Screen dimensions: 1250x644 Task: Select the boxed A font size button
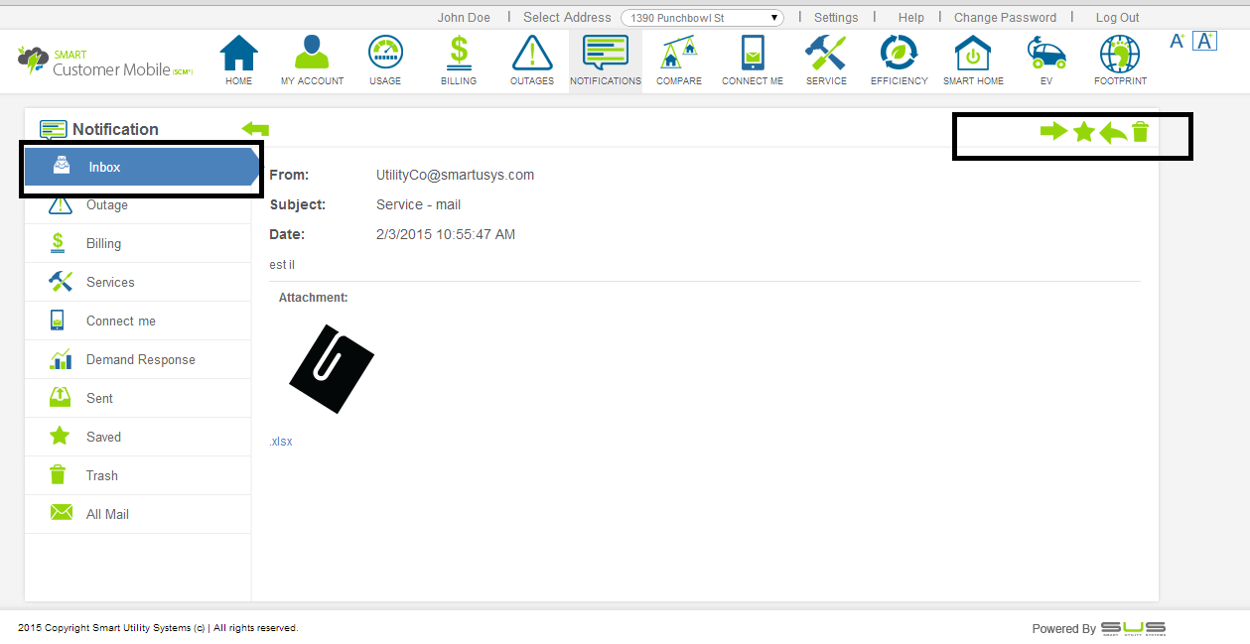coord(1204,41)
